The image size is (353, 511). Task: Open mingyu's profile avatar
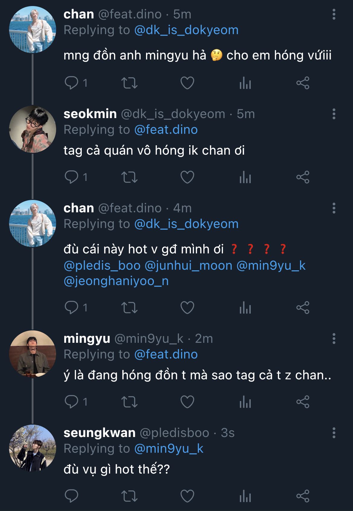tap(33, 354)
